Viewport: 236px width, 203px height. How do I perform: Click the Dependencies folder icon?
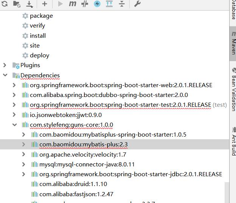coord(16,75)
